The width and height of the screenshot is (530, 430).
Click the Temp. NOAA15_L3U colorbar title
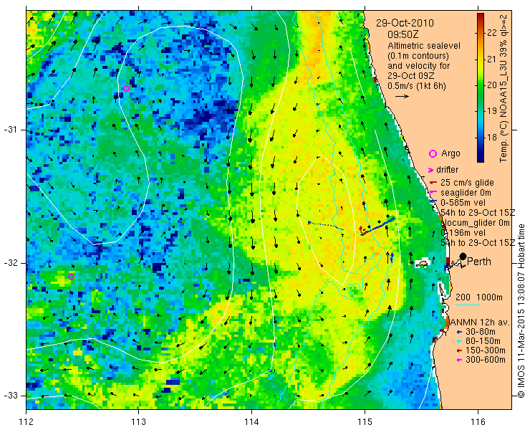503,87
